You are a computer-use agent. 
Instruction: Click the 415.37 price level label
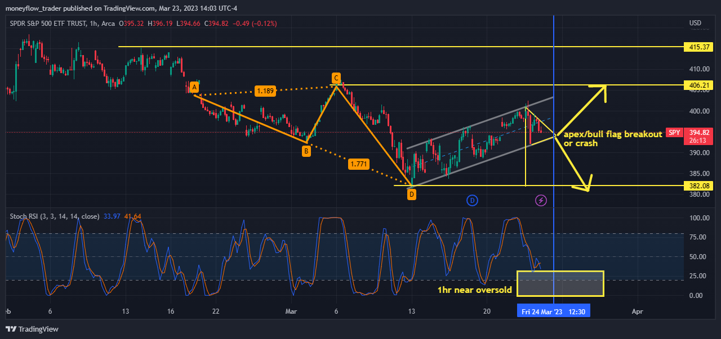click(697, 47)
